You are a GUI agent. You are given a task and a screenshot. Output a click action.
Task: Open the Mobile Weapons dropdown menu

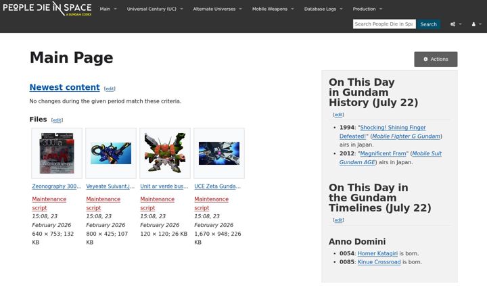pyautogui.click(x=273, y=9)
